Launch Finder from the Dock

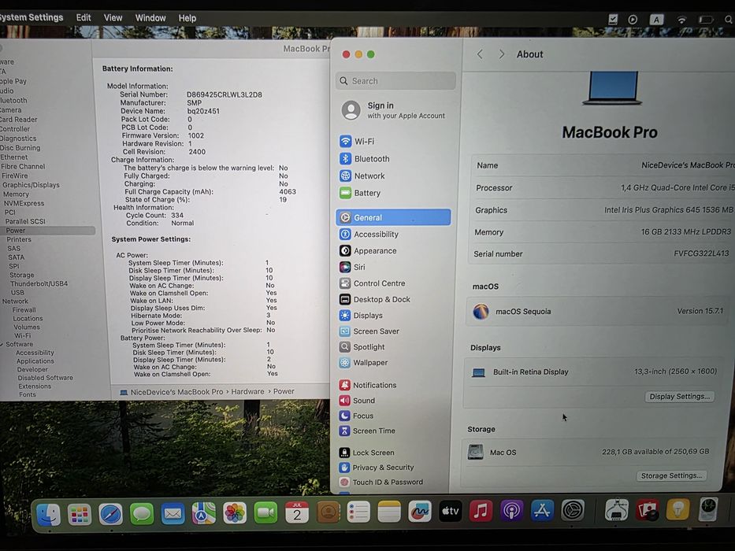48,515
